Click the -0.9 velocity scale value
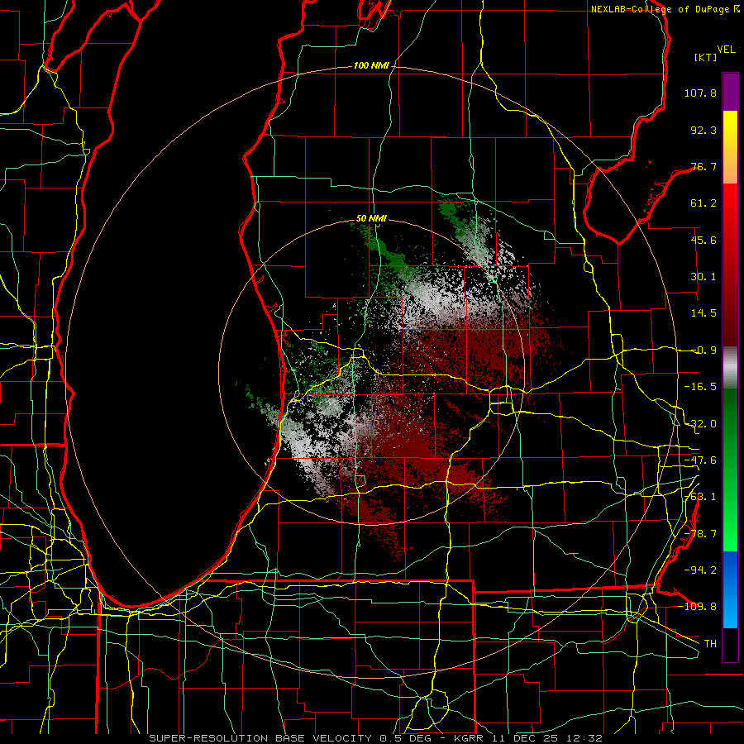 pos(703,351)
